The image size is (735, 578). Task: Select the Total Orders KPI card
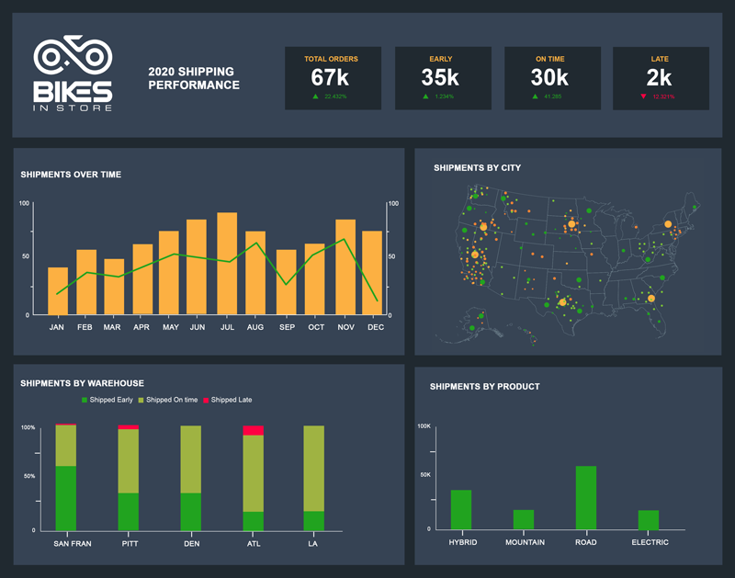pyautogui.click(x=334, y=78)
